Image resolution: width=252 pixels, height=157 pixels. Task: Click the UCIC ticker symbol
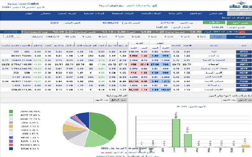(243, 89)
